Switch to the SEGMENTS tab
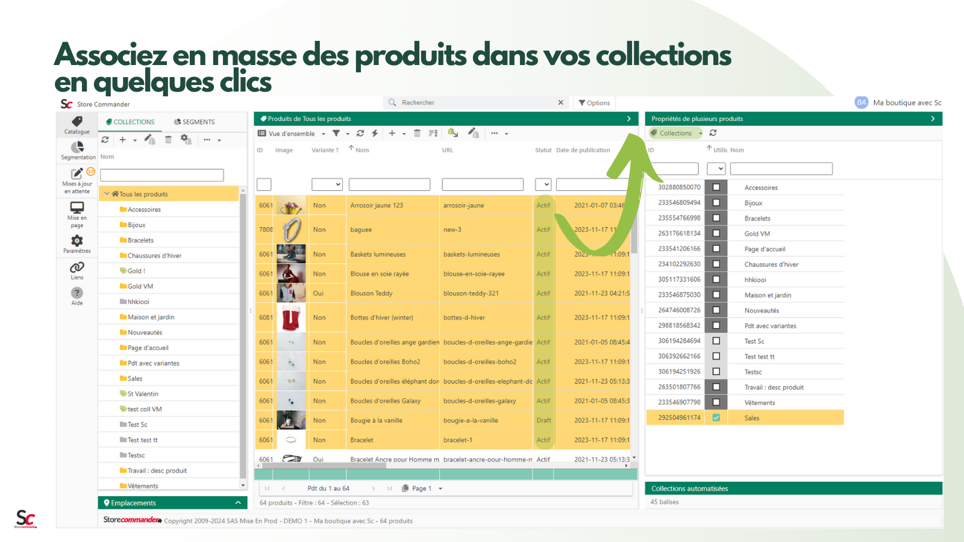 [195, 122]
